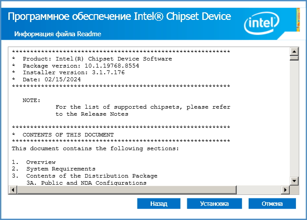The image size is (307, 220).
Task: Click the '1. Overview' contents entry
Action: [x=34, y=162]
